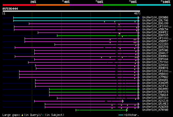The height and width of the screenshot is (117, 173).
Task: Select the UniRef100_B9HMK0 label
Action: [155, 56]
